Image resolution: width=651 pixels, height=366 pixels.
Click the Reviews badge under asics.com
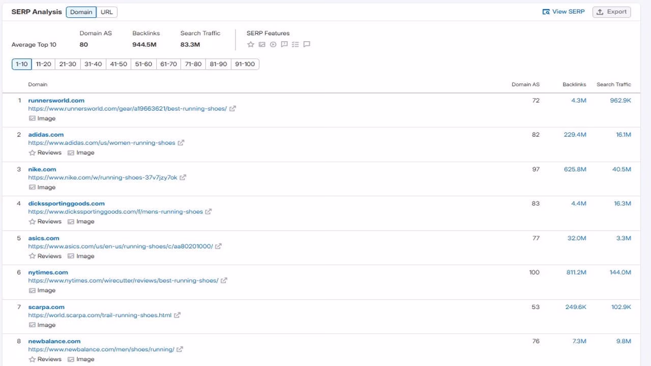tap(45, 256)
